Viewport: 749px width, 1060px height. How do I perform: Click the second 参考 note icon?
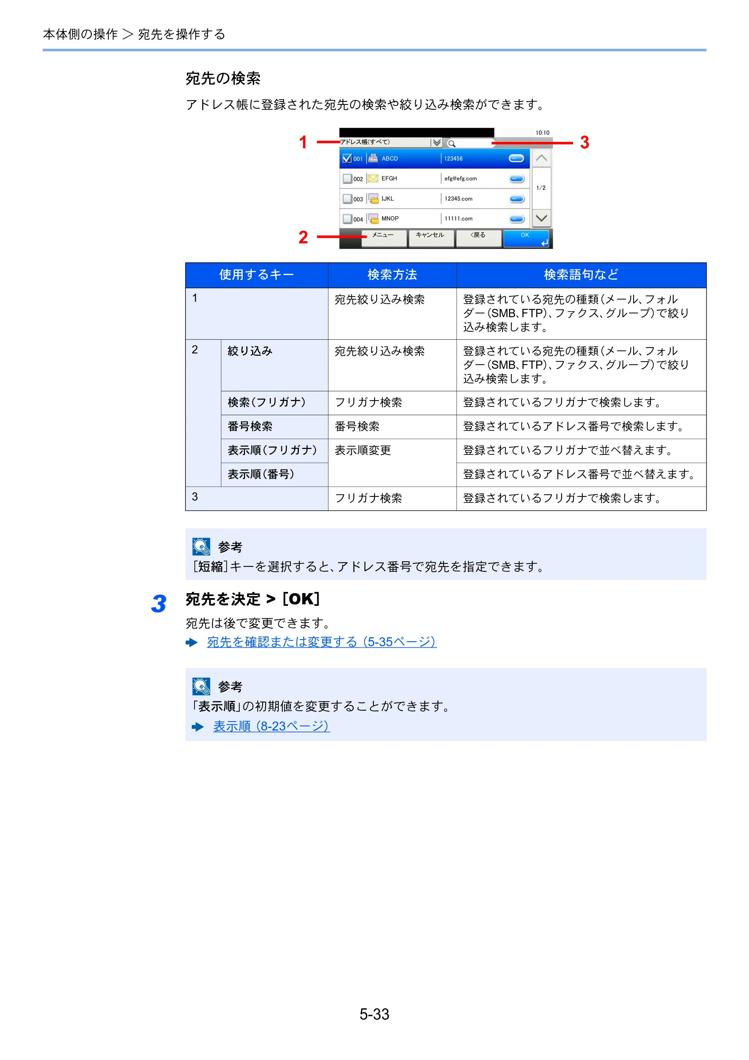201,686
